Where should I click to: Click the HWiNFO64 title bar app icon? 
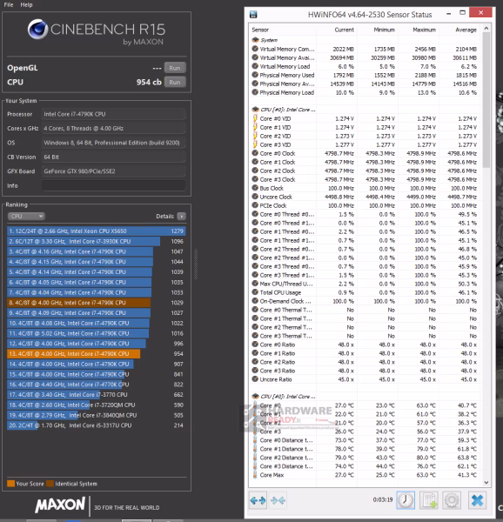[x=253, y=14]
